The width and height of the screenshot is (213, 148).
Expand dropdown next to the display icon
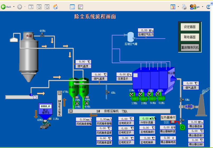click(178, 7)
